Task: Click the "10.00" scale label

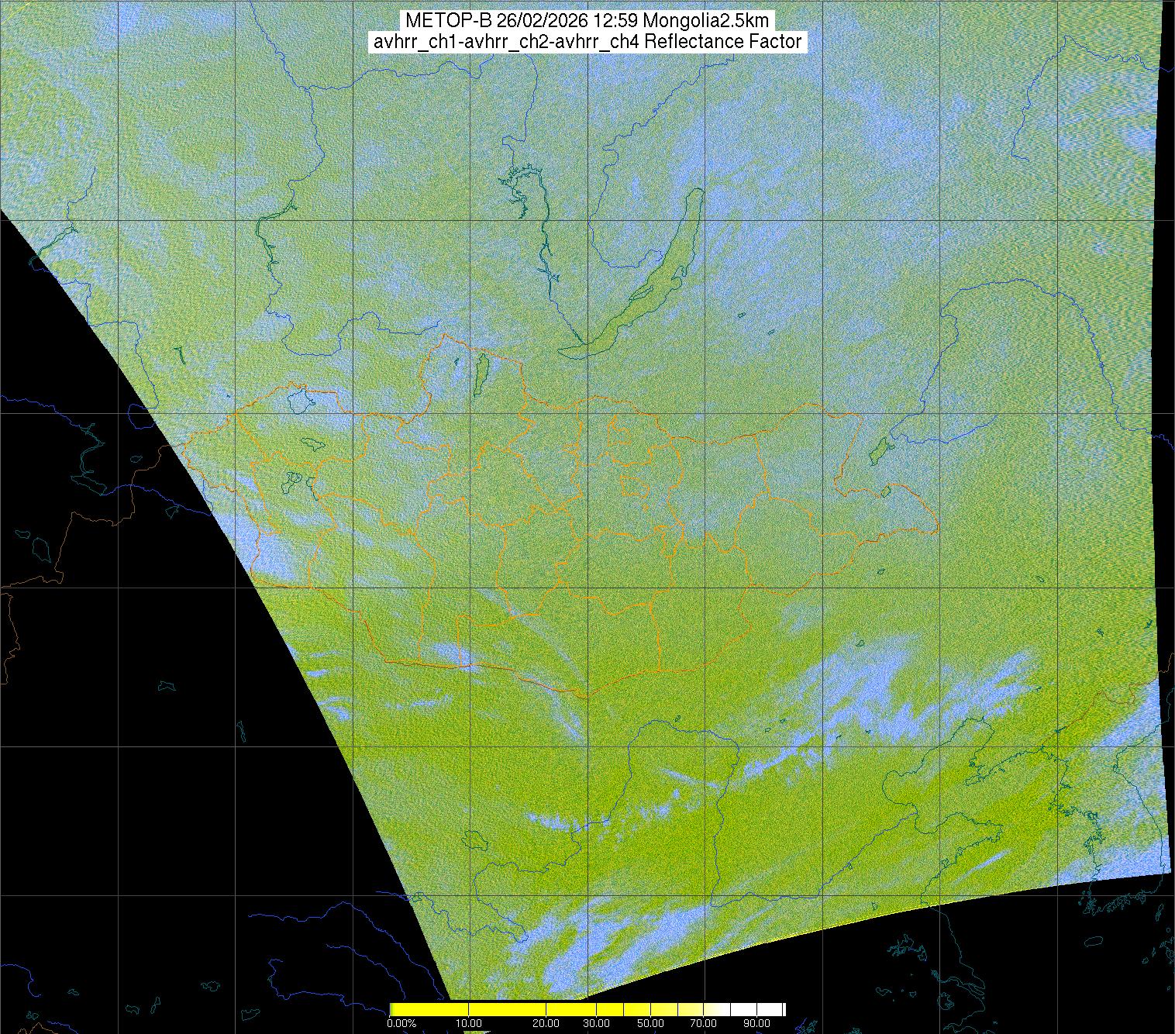Action: click(470, 1024)
